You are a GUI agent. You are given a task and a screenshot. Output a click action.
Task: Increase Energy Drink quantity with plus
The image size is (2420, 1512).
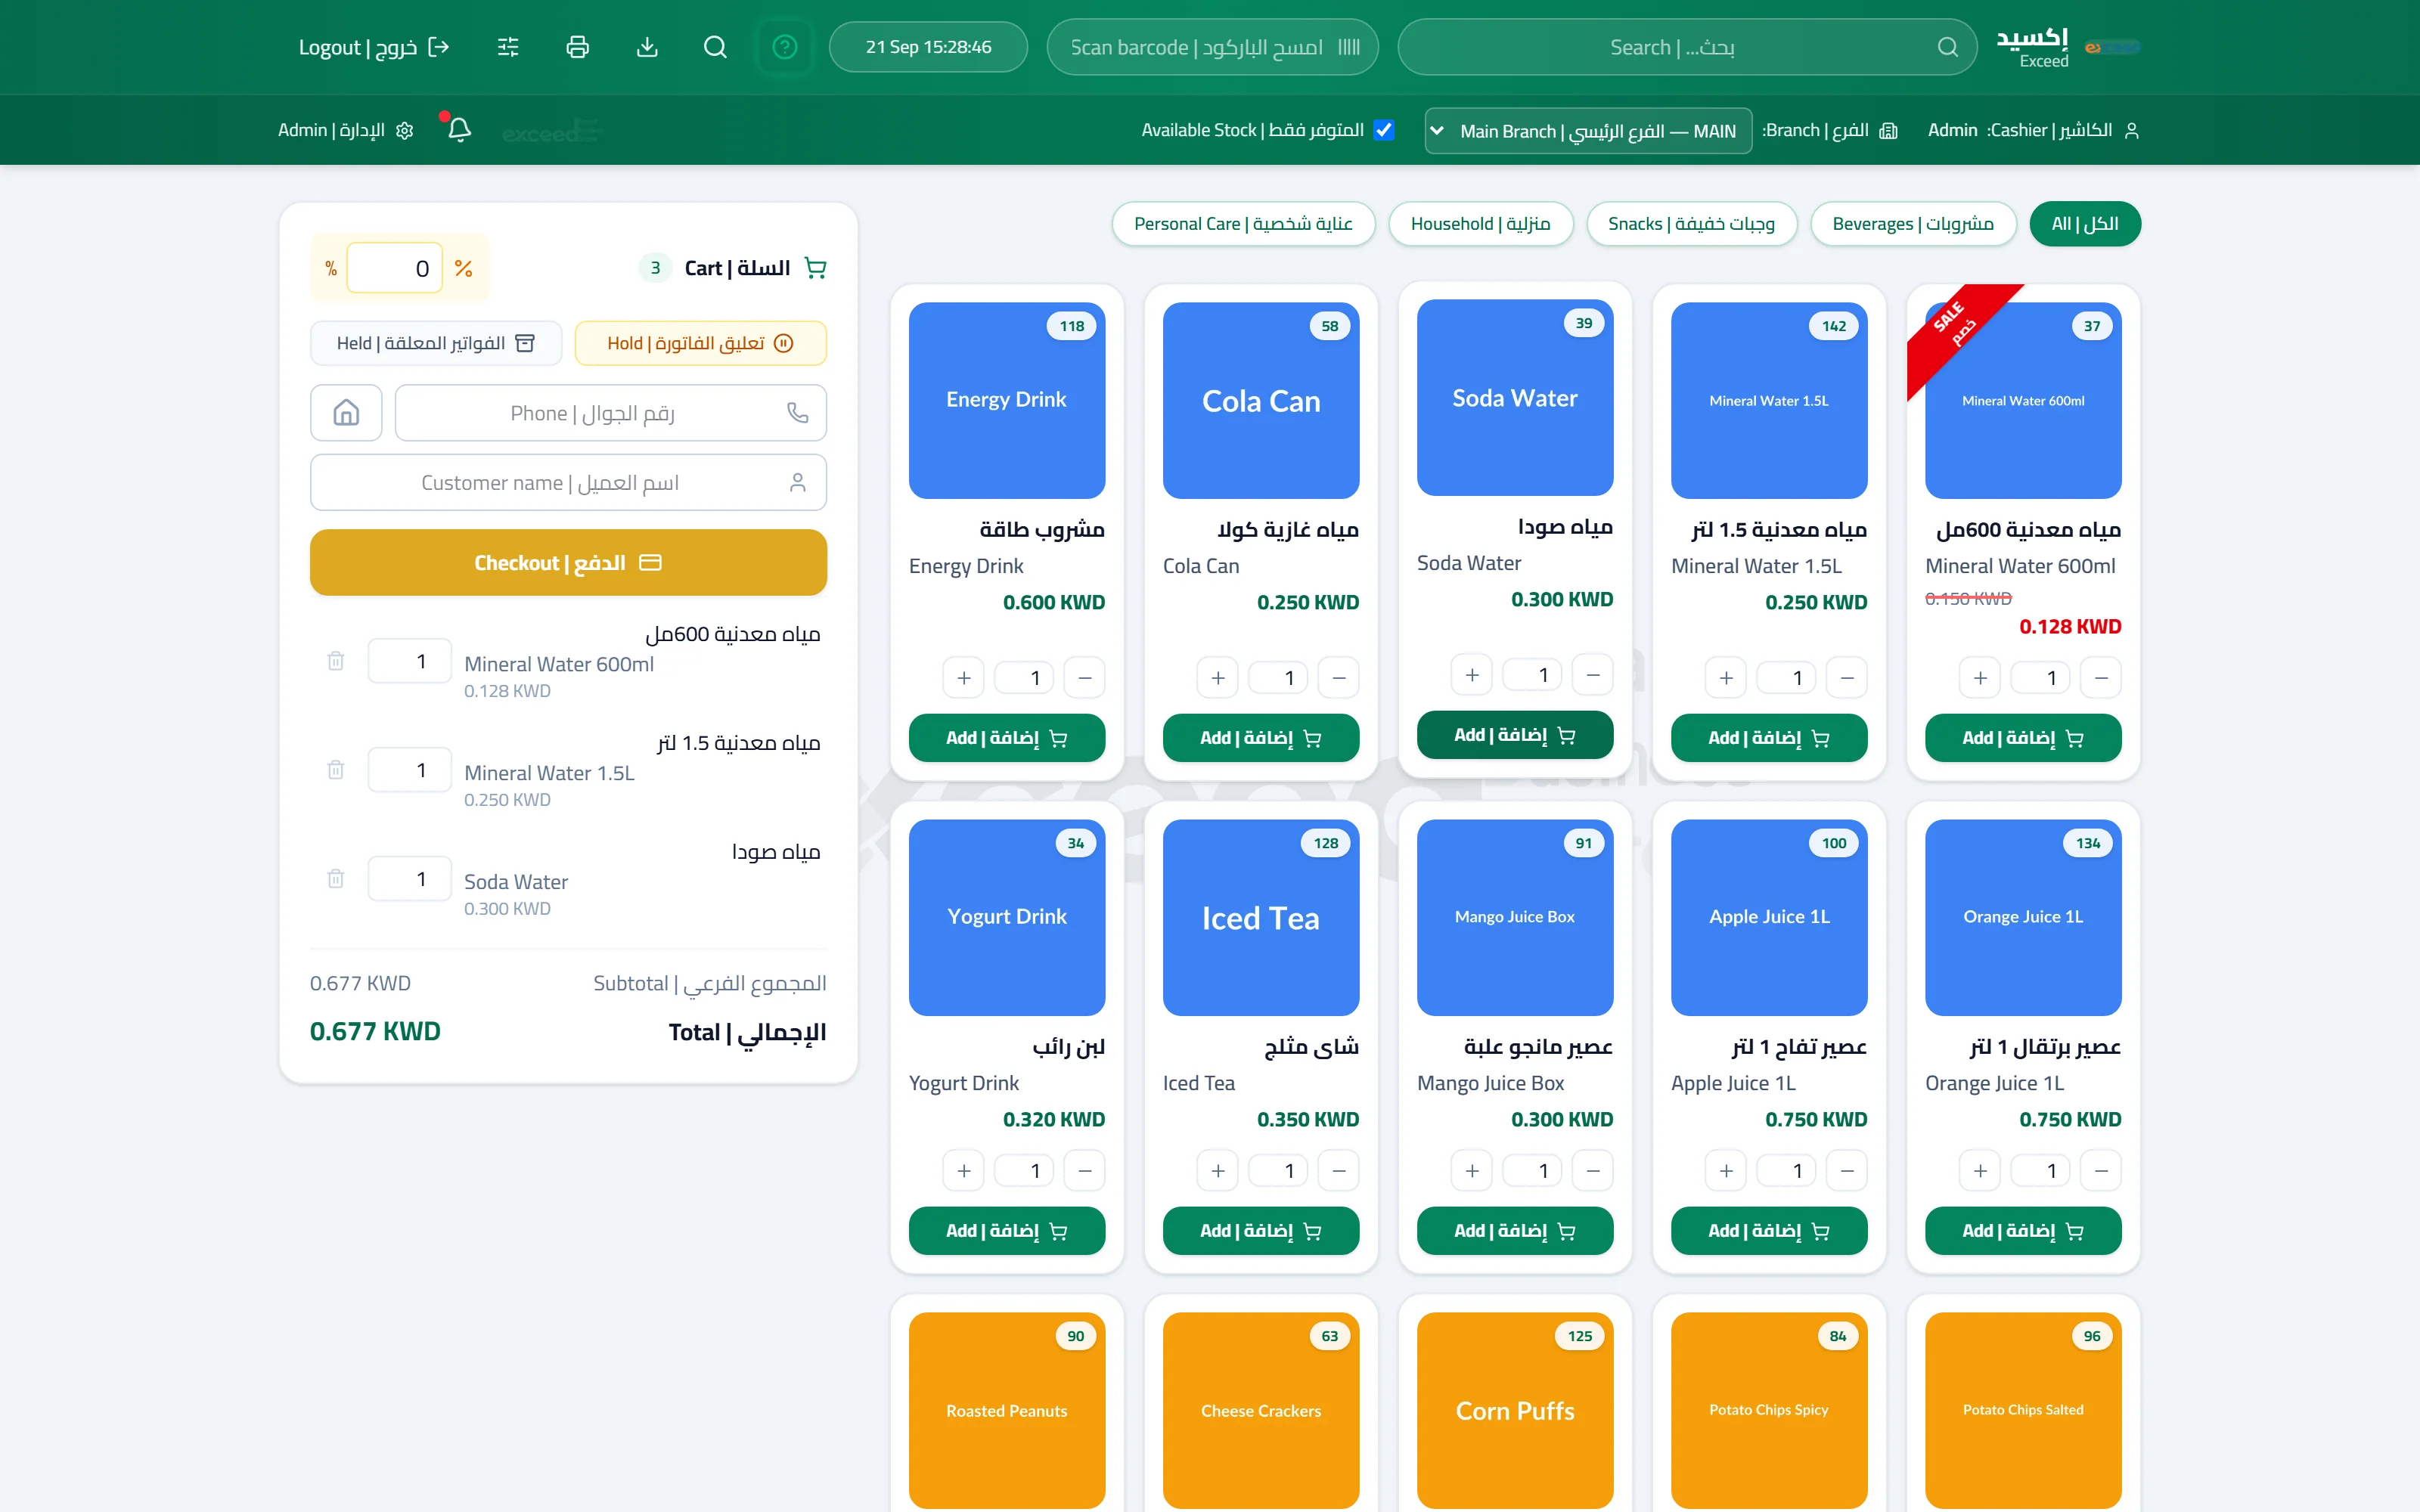(x=964, y=678)
